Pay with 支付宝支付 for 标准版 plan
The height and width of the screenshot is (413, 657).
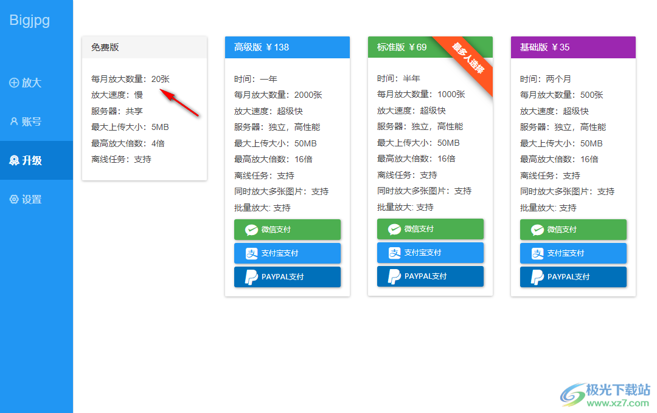430,253
